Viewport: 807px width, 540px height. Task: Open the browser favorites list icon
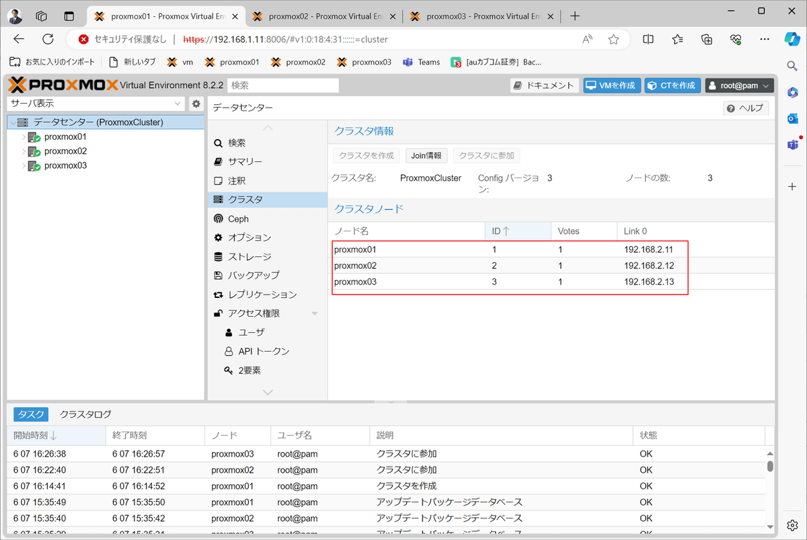click(x=678, y=39)
